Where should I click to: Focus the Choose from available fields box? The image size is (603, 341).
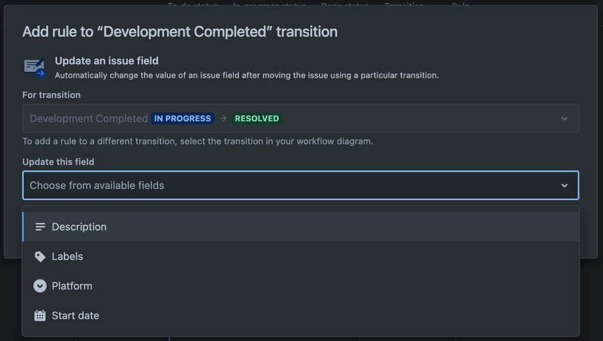301,186
